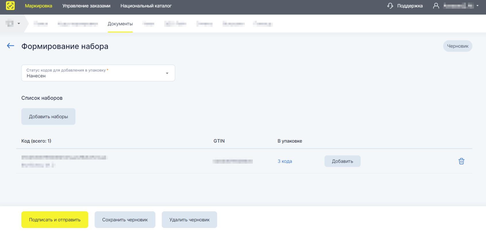This screenshot has height=232, width=486.
Task: Click the 'GTIN' column header
Action: point(219,141)
